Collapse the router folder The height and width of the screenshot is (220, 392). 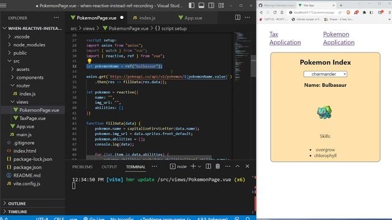click(x=32, y=86)
